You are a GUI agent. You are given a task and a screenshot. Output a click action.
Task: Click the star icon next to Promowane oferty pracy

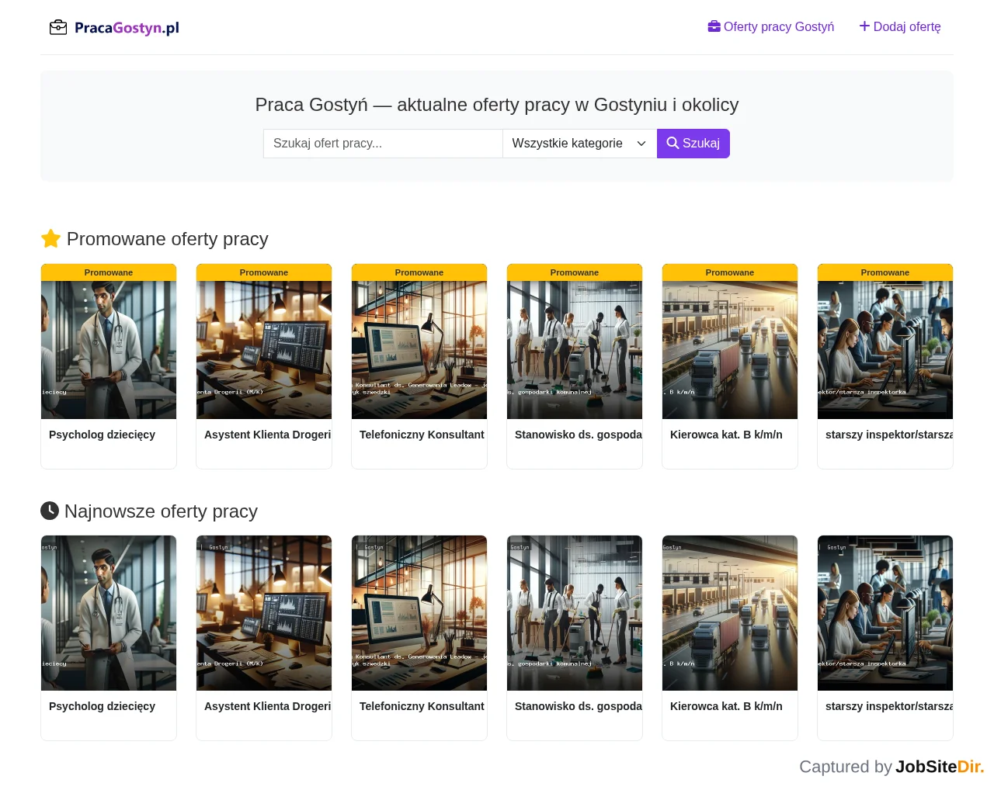51,239
